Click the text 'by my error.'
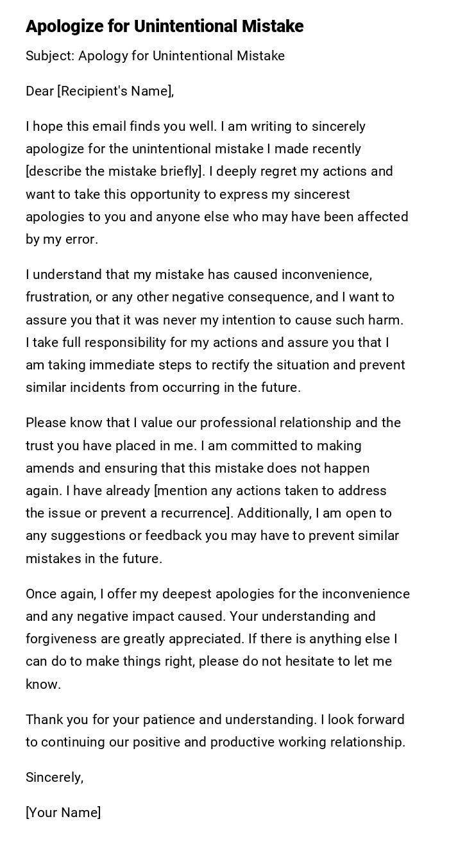 62,239
